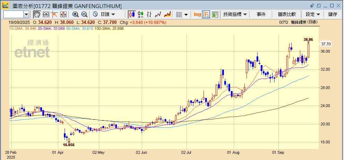This screenshot has height=160, width=344.
Task: Open the 設定 settings dropdown
Action: click(313, 15)
